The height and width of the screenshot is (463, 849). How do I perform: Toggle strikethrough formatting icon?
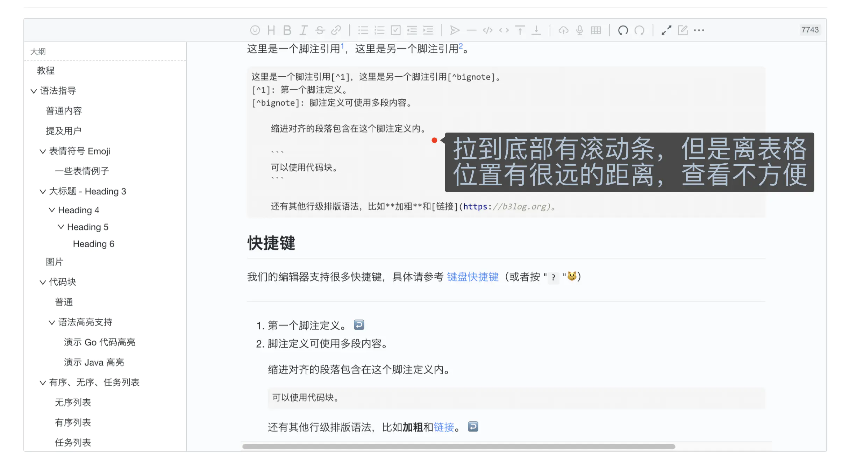320,30
